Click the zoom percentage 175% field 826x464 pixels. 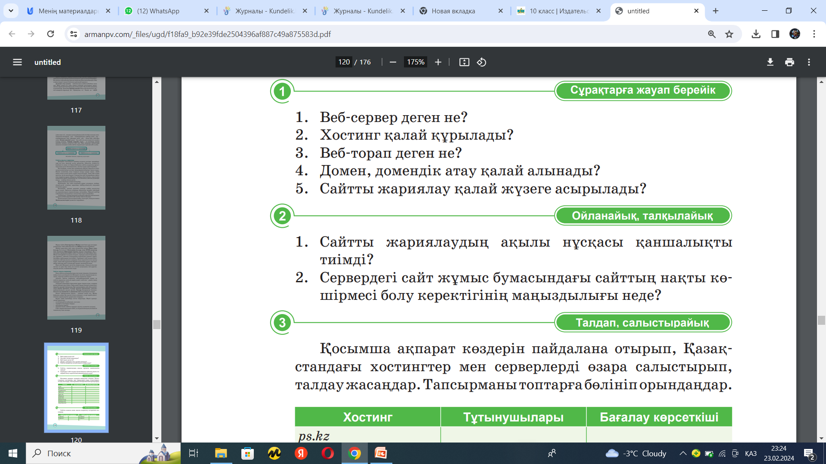coord(416,62)
